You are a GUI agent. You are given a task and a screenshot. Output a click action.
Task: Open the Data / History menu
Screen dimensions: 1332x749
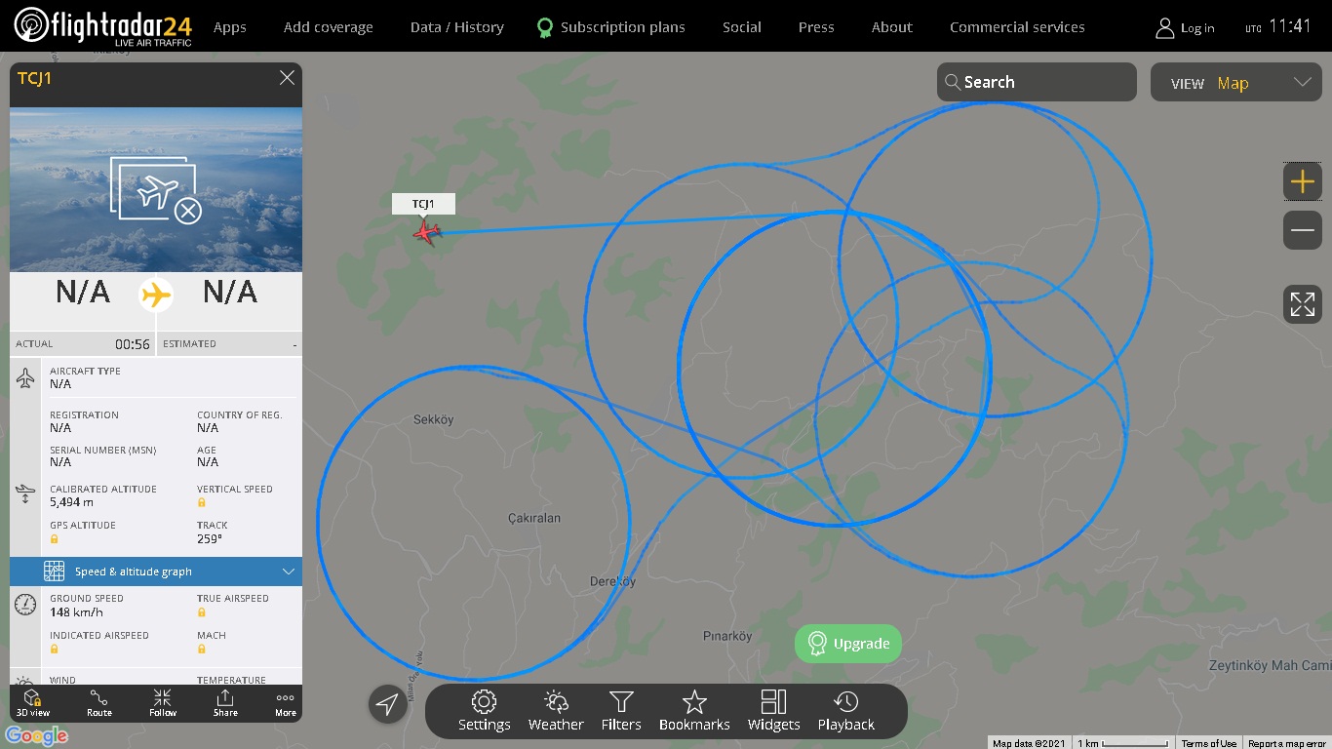tap(457, 27)
